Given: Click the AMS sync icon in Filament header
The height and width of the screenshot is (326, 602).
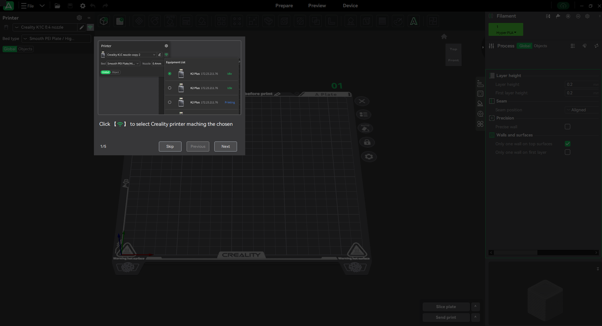Looking at the screenshot, I should coord(548,16).
